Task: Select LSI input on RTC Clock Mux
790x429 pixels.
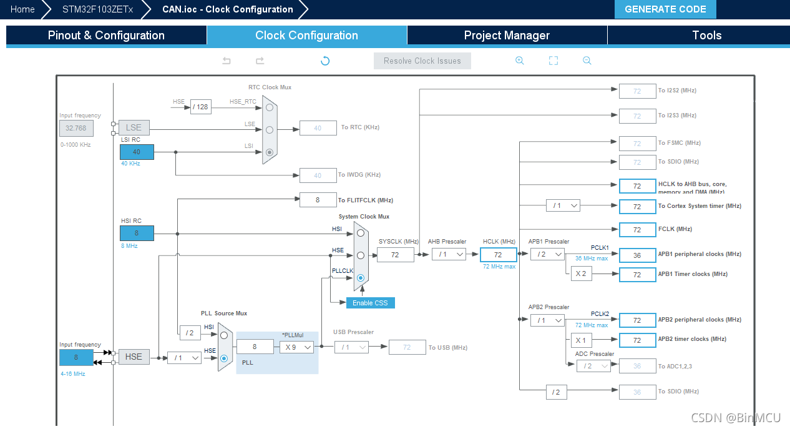Action: point(269,152)
